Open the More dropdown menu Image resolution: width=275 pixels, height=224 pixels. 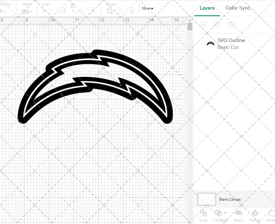[x=147, y=8]
